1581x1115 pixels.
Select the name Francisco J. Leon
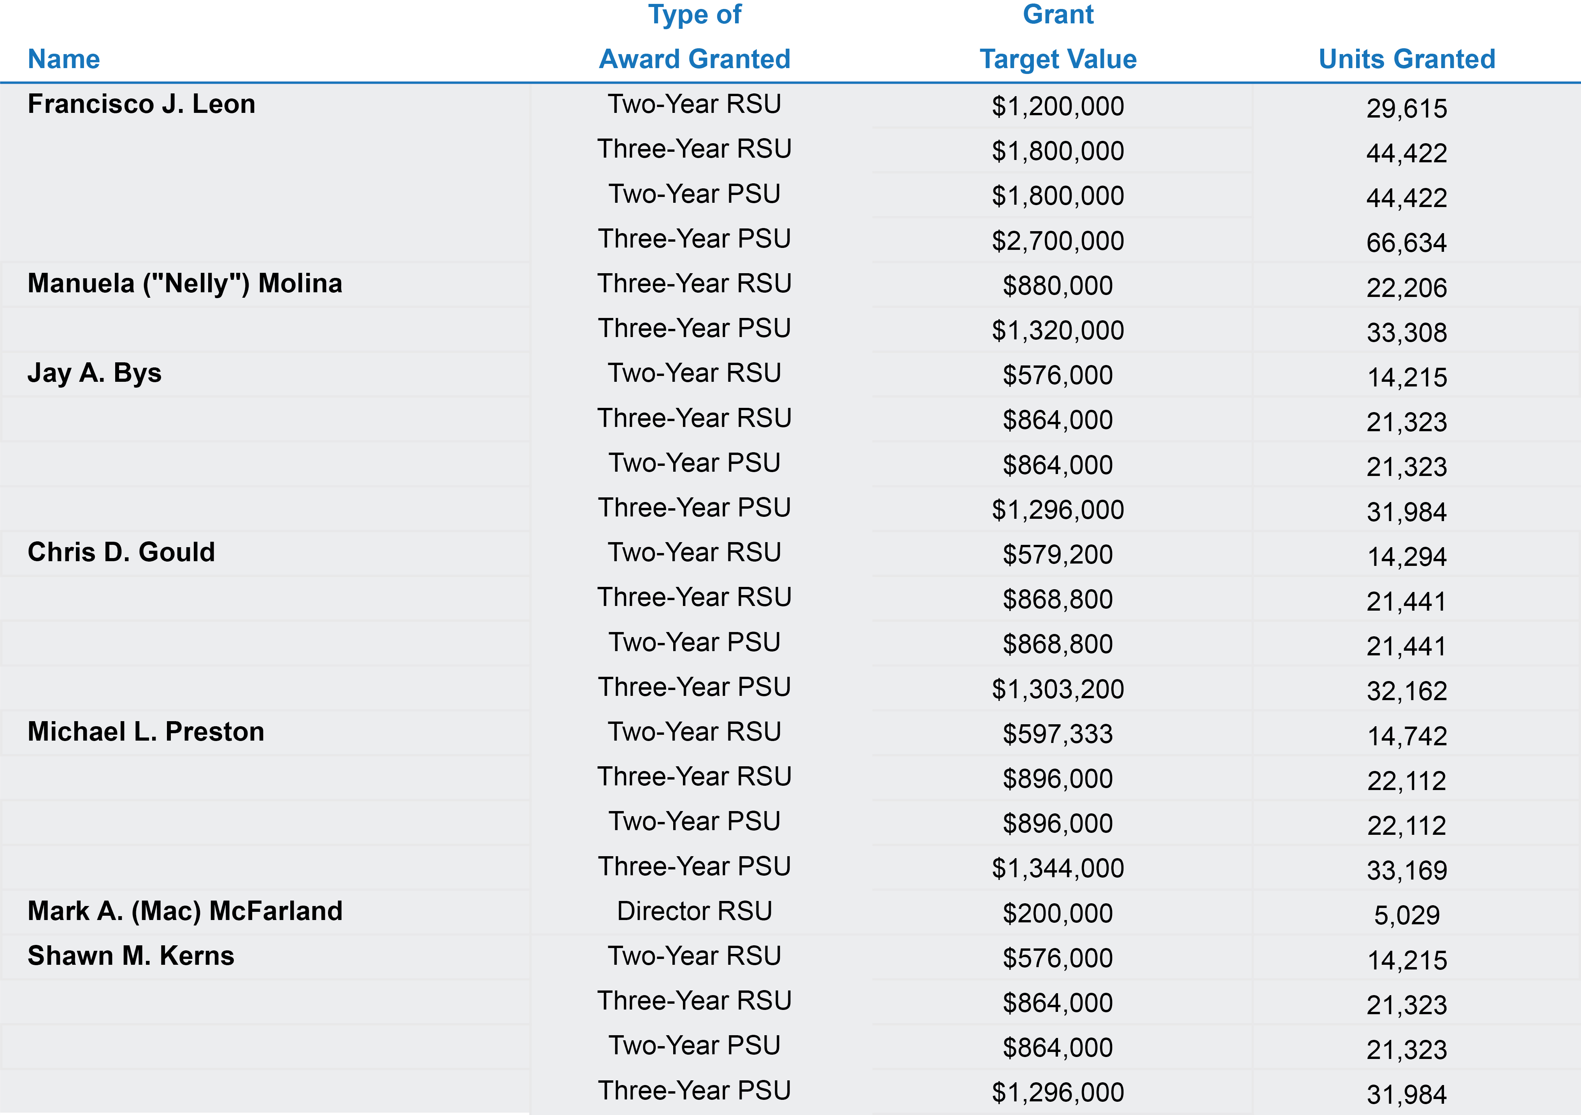click(141, 104)
